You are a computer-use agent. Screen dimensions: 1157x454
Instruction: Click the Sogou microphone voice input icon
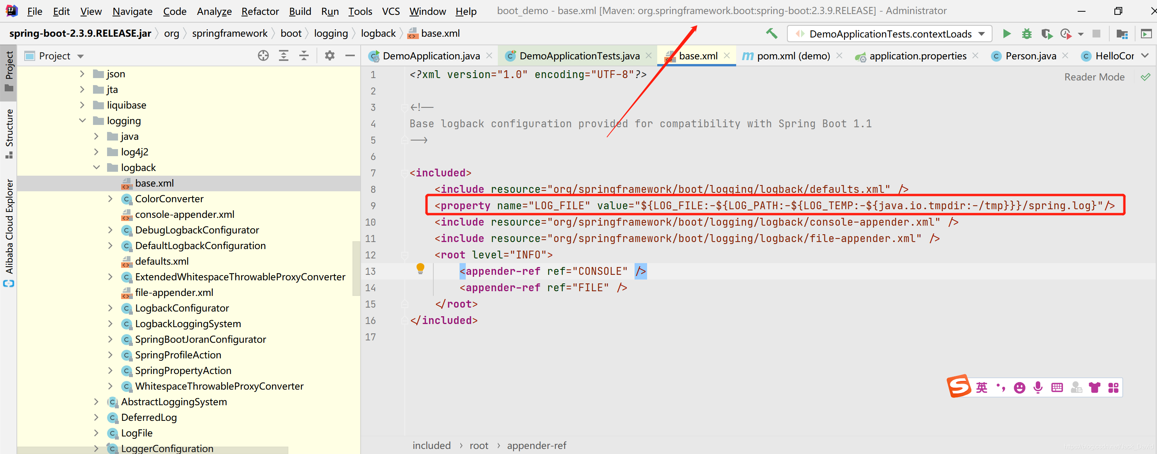(1038, 388)
